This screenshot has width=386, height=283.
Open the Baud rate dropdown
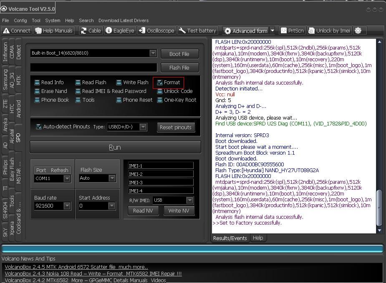click(67, 205)
